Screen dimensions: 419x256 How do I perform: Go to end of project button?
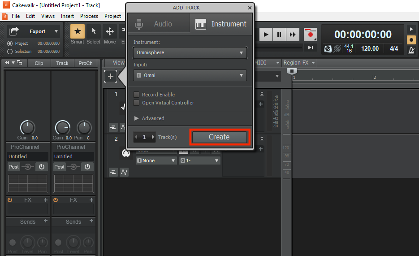pyautogui.click(x=311, y=48)
